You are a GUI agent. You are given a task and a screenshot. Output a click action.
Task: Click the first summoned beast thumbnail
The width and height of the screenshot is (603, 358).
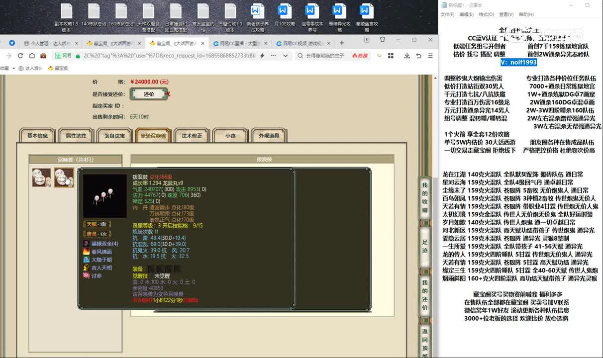[41, 178]
